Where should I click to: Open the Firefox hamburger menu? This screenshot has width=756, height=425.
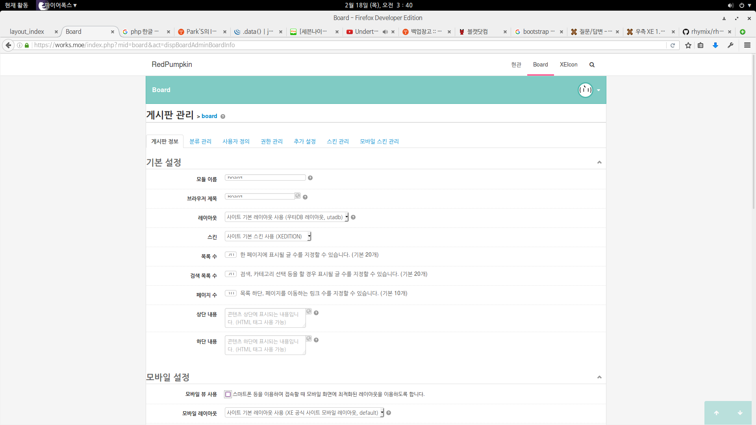coord(747,45)
